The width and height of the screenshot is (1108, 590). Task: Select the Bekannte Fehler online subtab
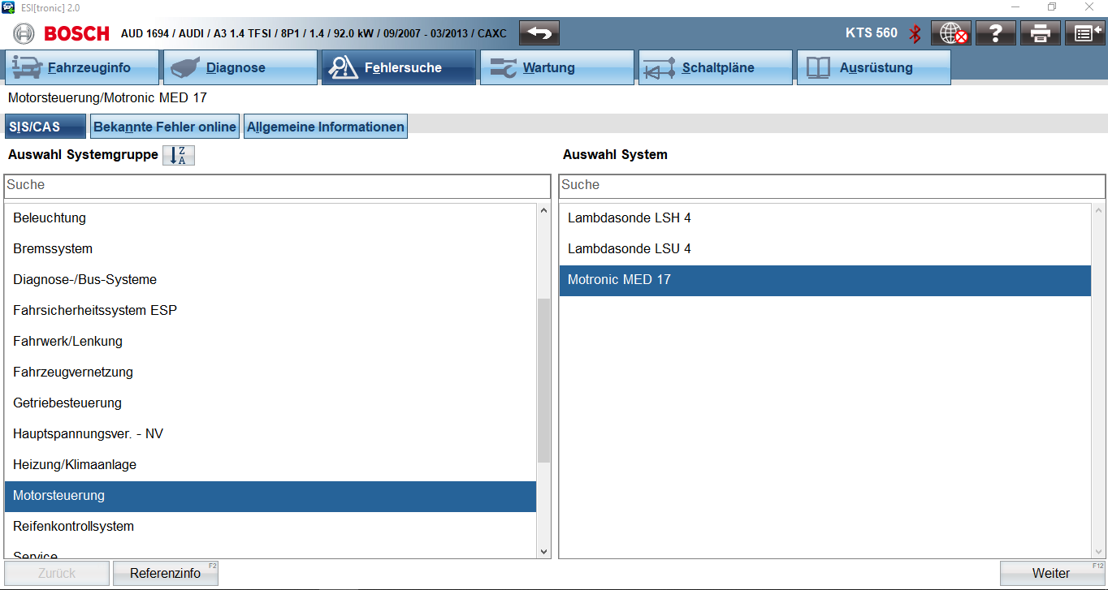(165, 127)
